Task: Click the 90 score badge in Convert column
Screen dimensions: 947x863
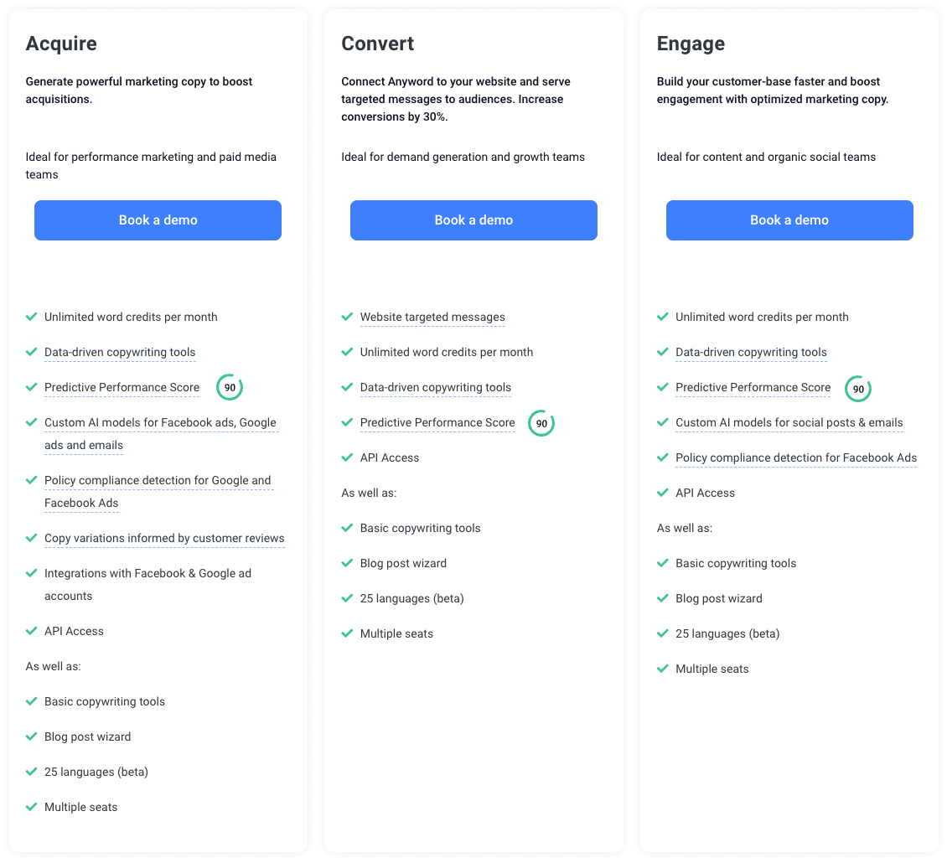Action: coord(541,423)
